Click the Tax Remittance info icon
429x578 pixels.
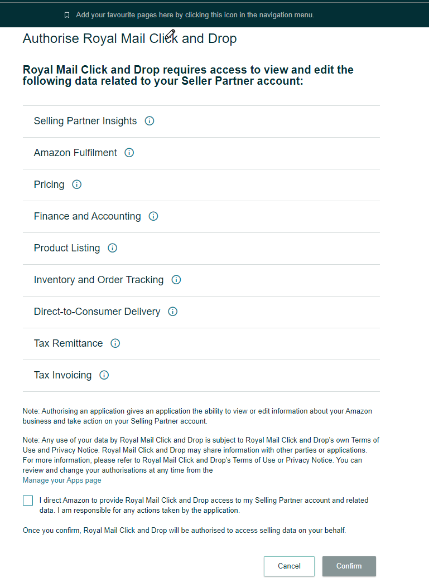coord(115,343)
